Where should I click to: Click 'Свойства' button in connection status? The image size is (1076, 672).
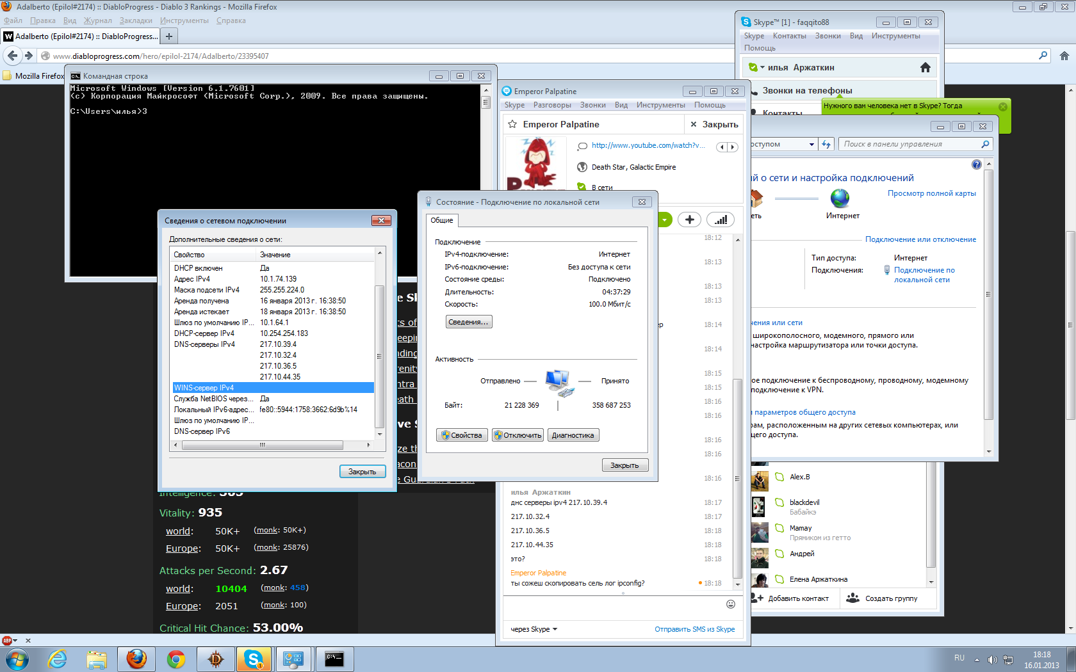click(461, 435)
